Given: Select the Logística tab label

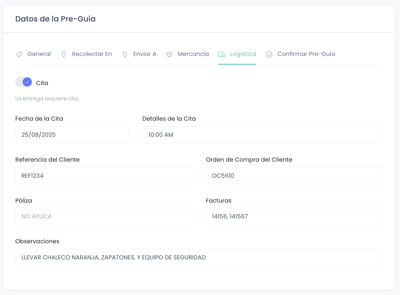Looking at the screenshot, I should (x=243, y=54).
